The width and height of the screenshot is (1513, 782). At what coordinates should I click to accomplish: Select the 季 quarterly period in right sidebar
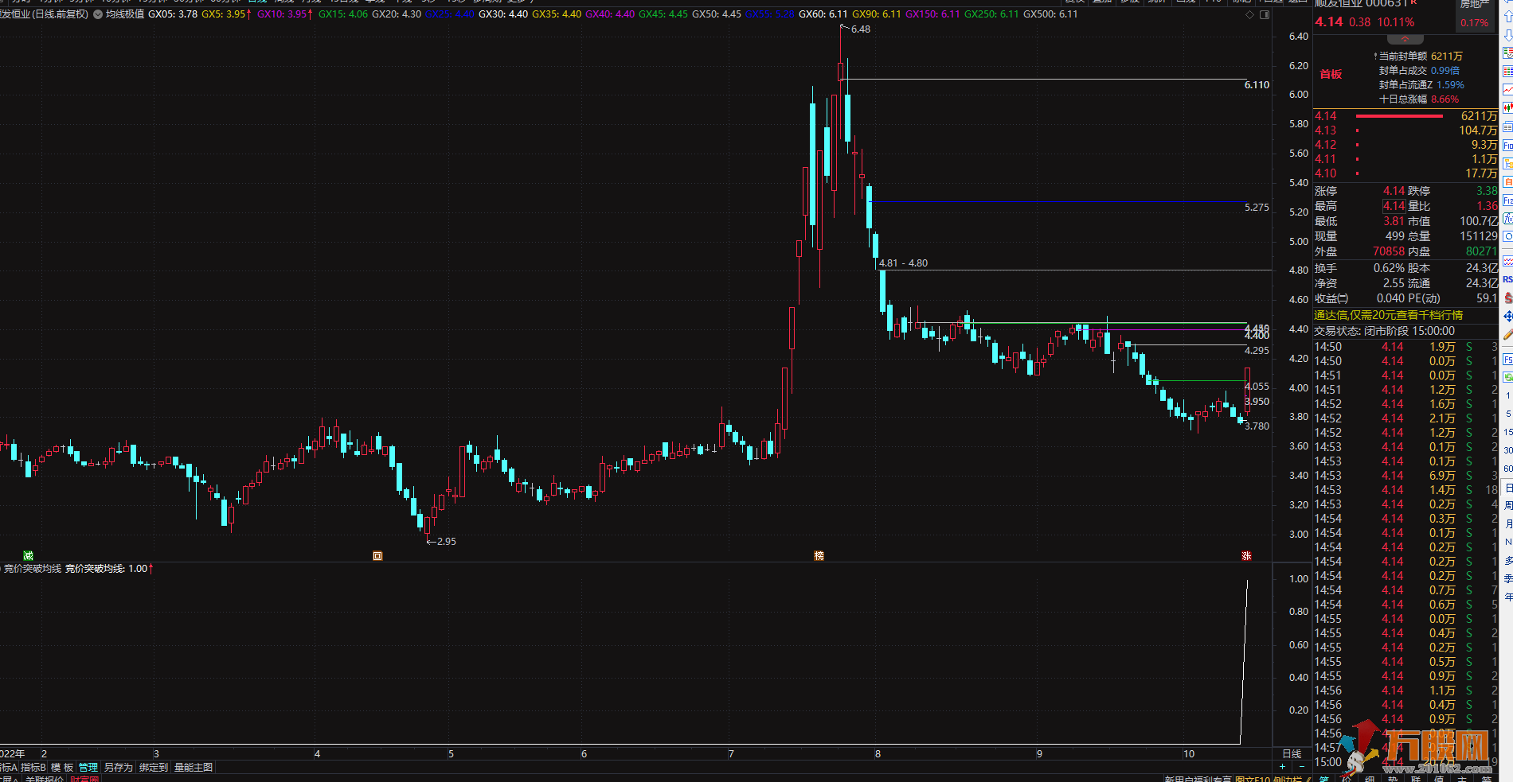click(x=1507, y=578)
